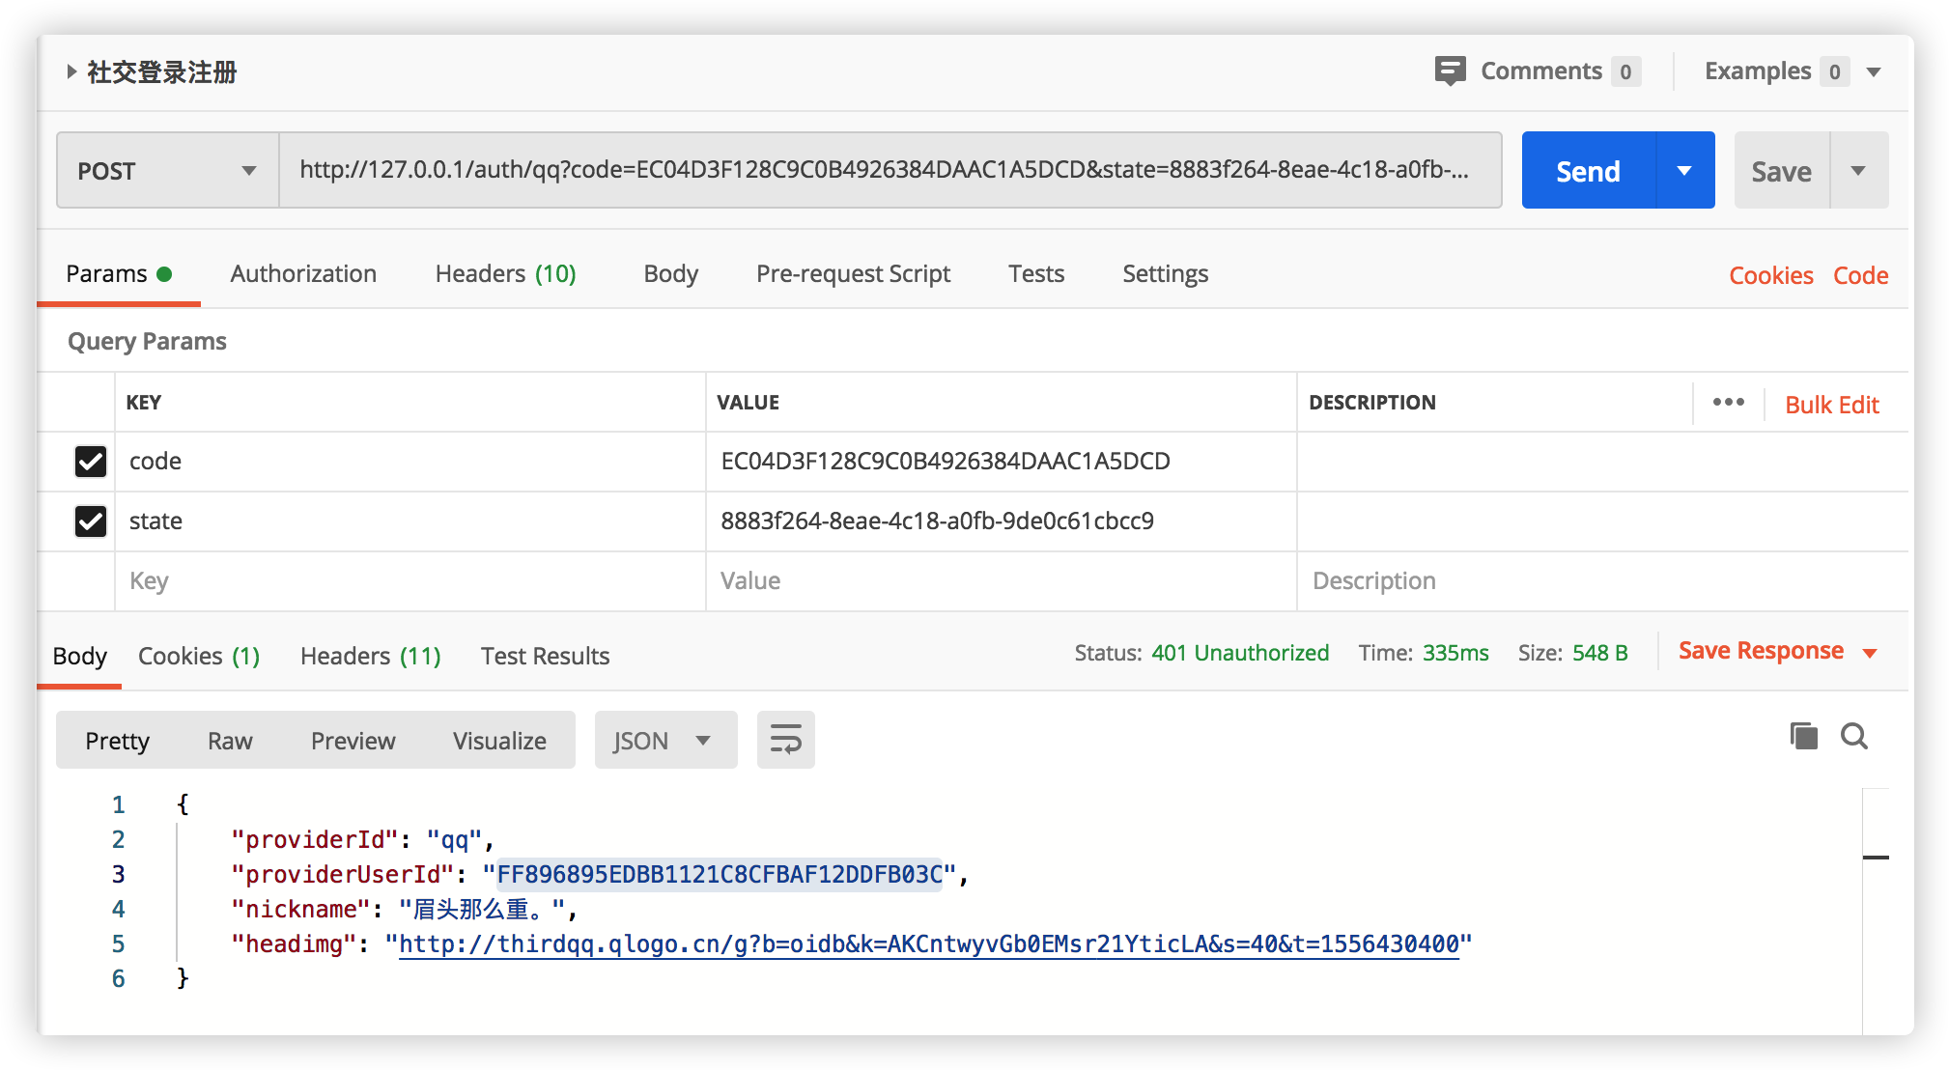Screen dimensions: 1949x1070
Task: Open the POST method dropdown
Action: click(x=167, y=171)
